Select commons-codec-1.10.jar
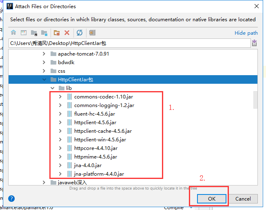Screen dimensions: 266x210 click(x=104, y=97)
